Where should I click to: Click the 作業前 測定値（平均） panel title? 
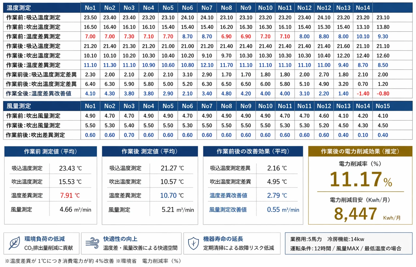point(50,151)
